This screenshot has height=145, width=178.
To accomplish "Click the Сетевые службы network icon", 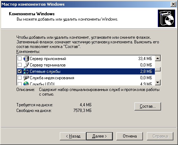I will coord(26,71).
